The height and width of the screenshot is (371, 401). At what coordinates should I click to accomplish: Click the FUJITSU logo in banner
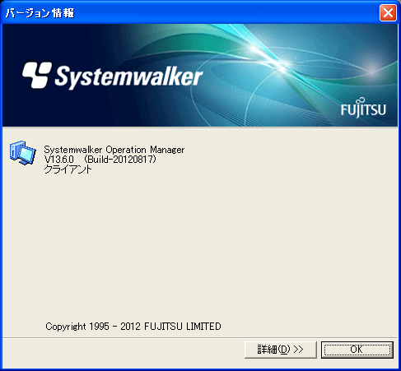click(363, 108)
